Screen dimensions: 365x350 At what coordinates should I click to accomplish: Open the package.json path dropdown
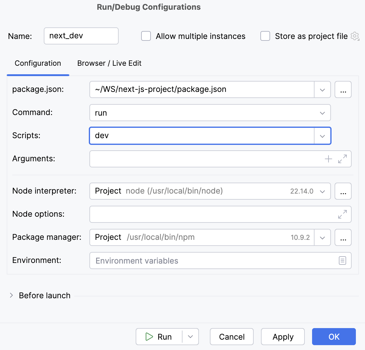322,89
